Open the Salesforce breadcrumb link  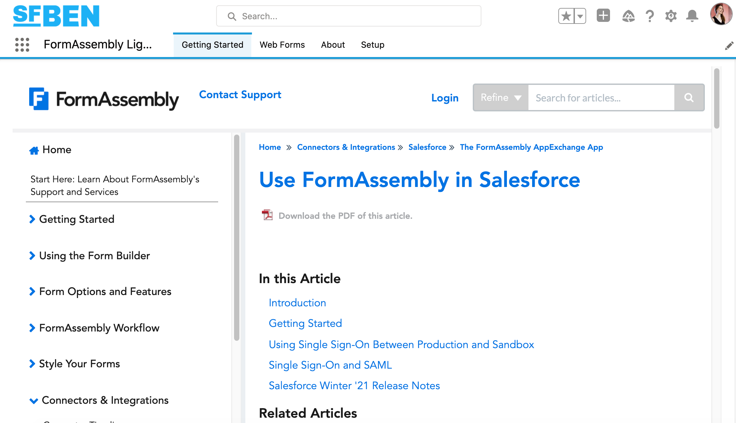point(427,147)
